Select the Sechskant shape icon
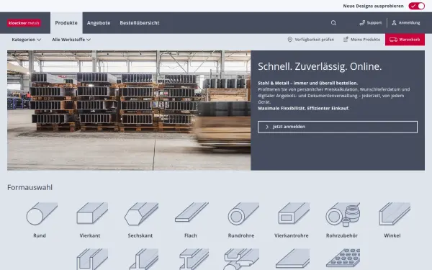The image size is (432, 270). coord(141,214)
